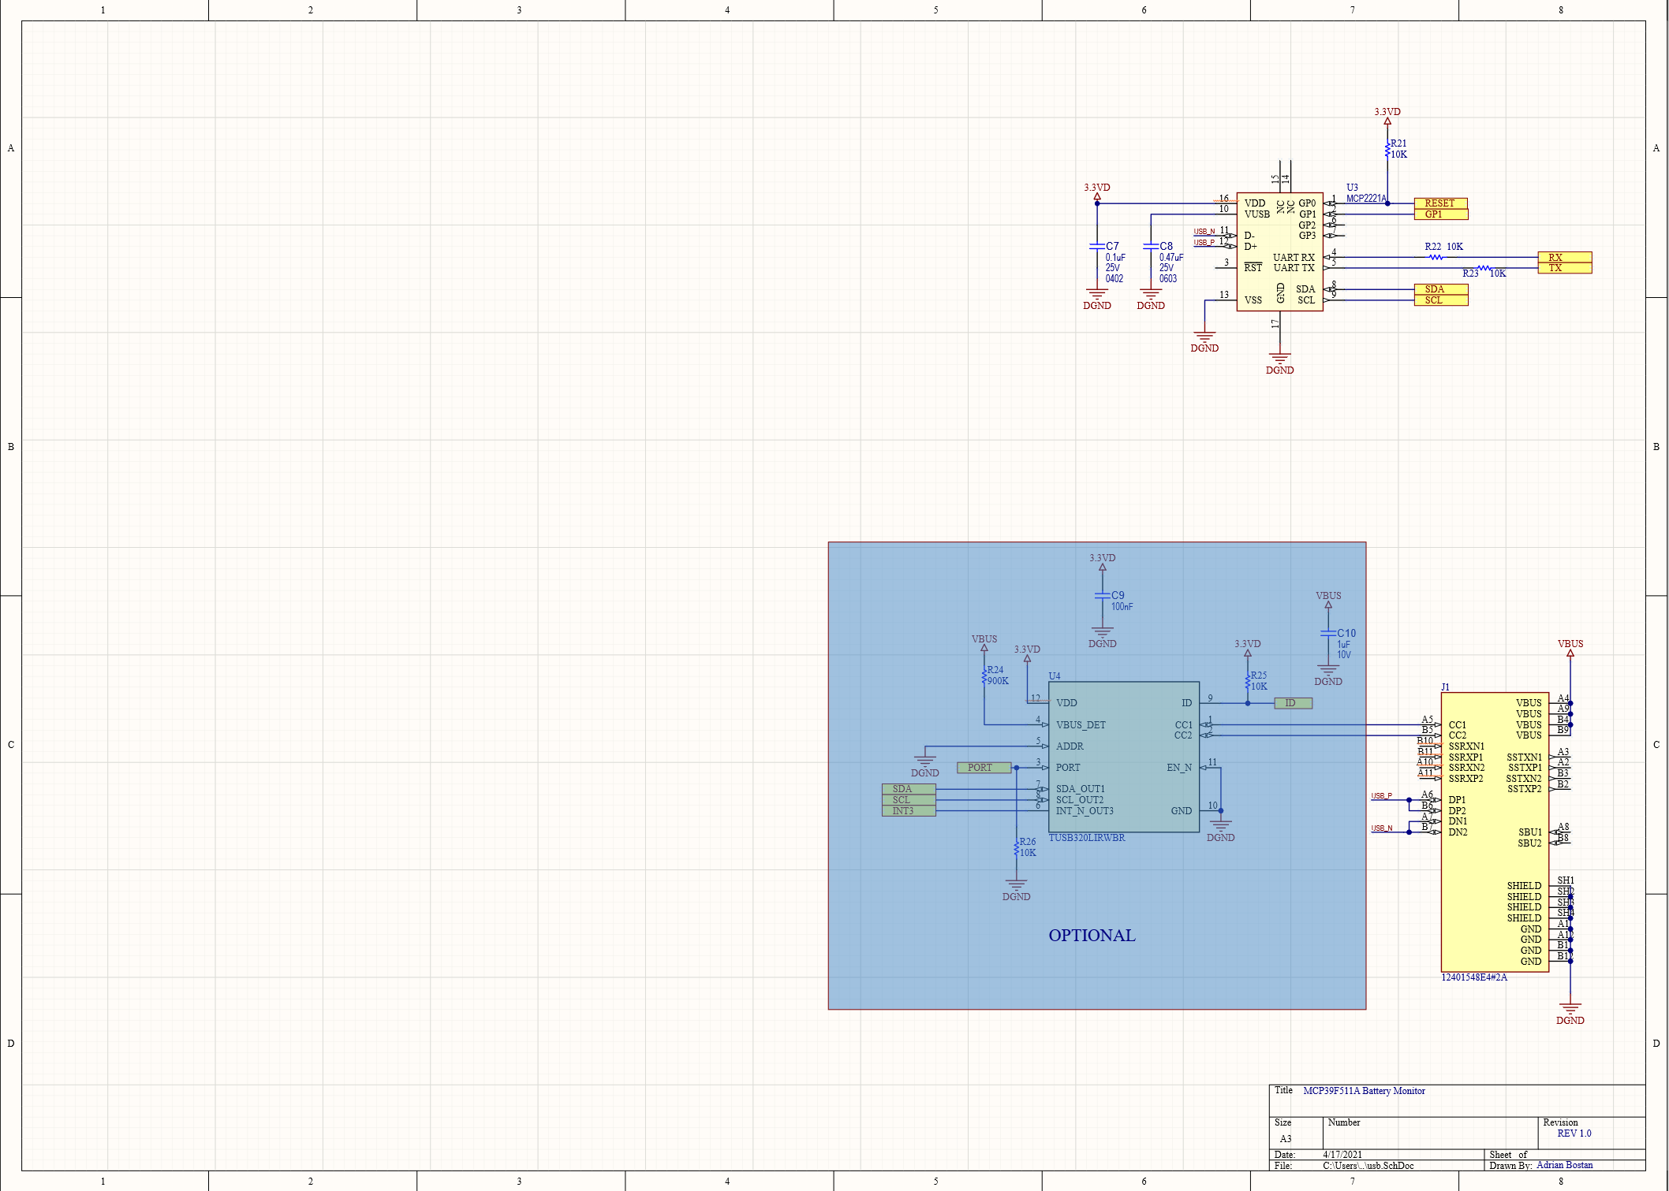Image resolution: width=1669 pixels, height=1191 pixels.
Task: Select the yellow GP1 port
Action: (x=1440, y=214)
